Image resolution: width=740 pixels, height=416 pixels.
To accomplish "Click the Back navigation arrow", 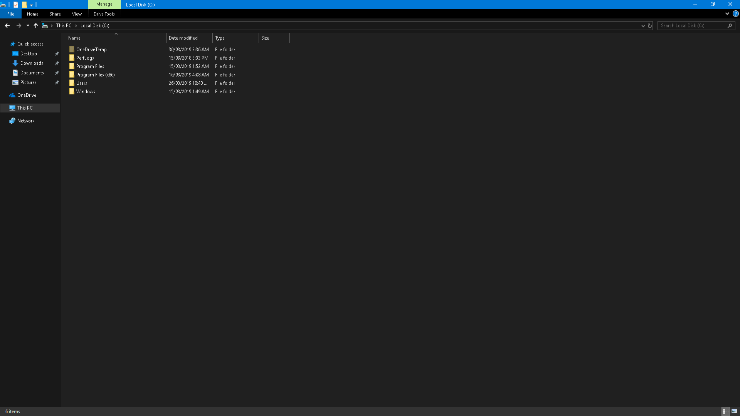I will pyautogui.click(x=7, y=25).
